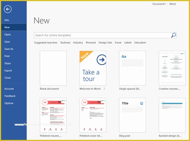Click the 'Blog post' caption
This screenshot has width=190, height=141.
point(125,136)
